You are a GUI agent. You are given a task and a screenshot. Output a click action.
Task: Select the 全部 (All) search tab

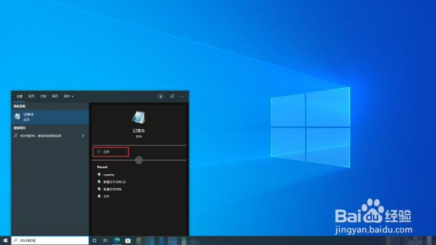[x=19, y=96]
